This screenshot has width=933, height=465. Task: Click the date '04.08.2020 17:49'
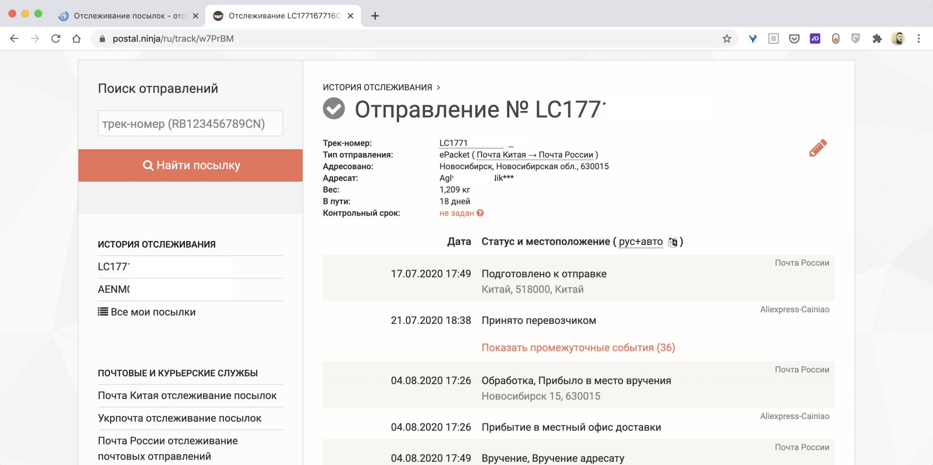click(431, 458)
